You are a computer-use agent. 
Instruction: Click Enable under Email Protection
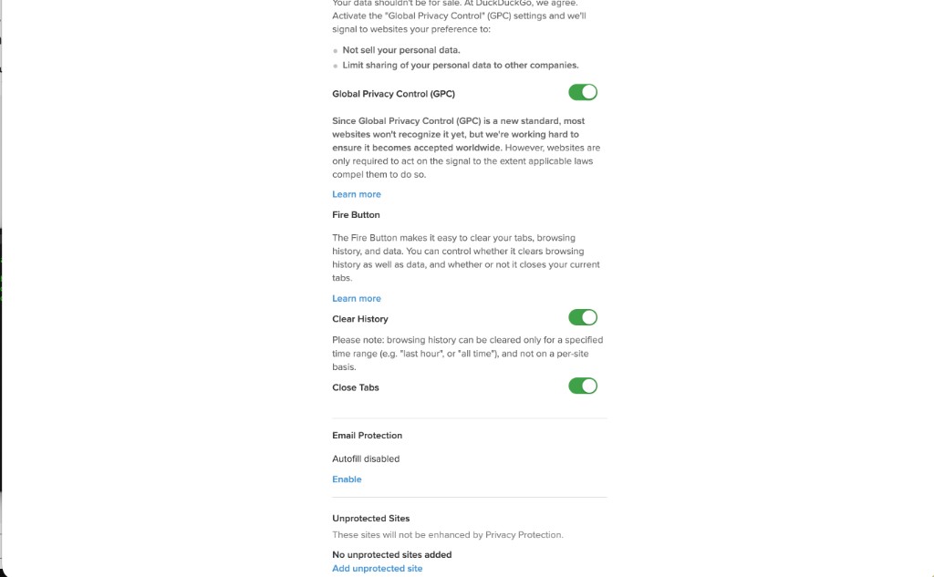pyautogui.click(x=347, y=479)
